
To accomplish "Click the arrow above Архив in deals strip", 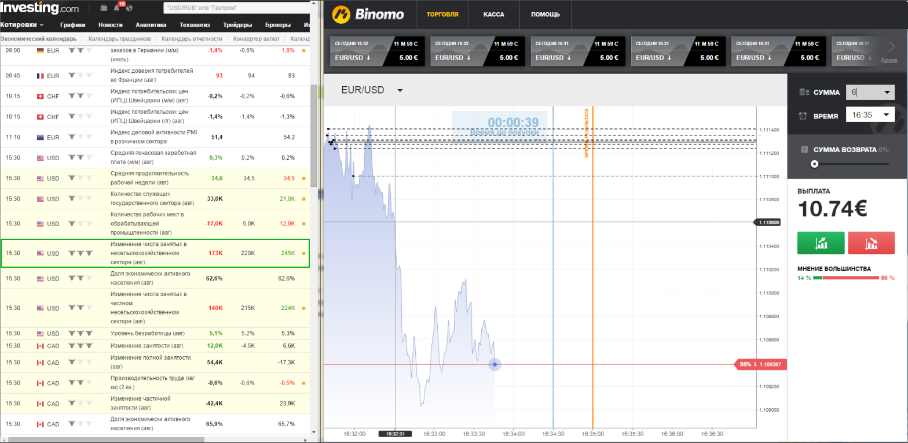I will (891, 47).
